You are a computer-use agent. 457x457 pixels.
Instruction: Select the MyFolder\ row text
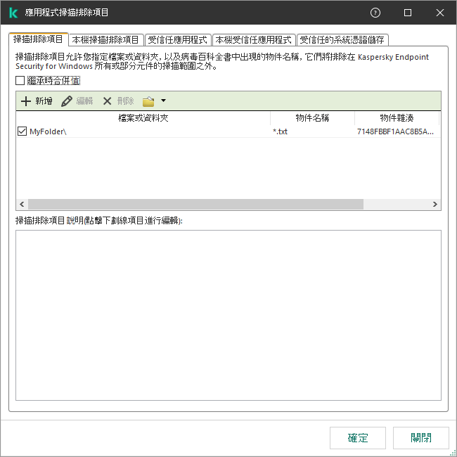point(48,131)
